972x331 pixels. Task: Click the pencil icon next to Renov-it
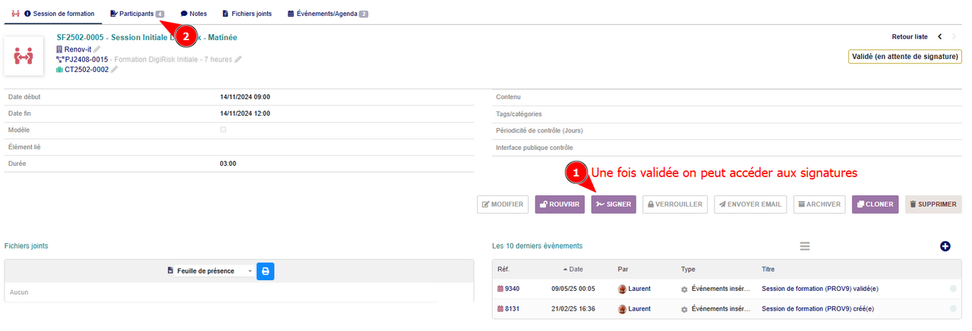pos(96,49)
